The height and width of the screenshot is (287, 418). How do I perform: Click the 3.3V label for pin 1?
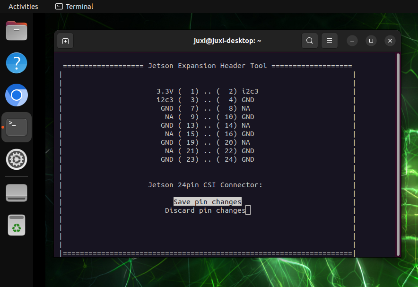pyautogui.click(x=165, y=91)
